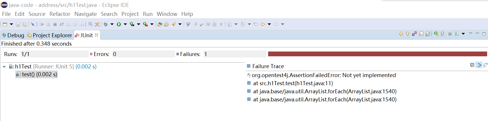488x121 pixels.
Task: Click the green Run toolbar button
Action: point(119,24)
